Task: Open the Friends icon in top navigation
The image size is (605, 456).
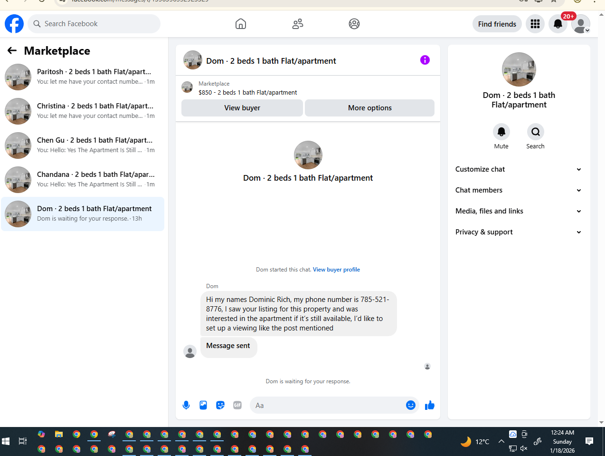Action: 298,24
